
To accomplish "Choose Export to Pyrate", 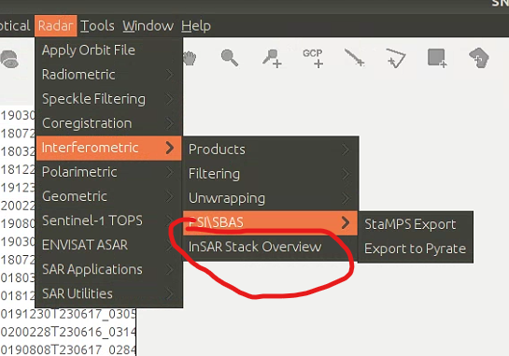I will tap(416, 249).
